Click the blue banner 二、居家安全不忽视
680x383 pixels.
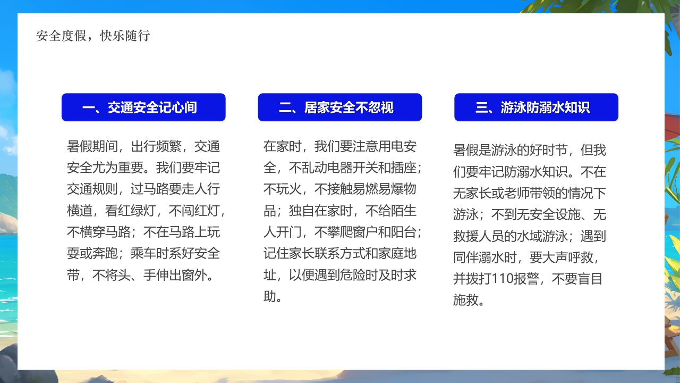tap(340, 107)
